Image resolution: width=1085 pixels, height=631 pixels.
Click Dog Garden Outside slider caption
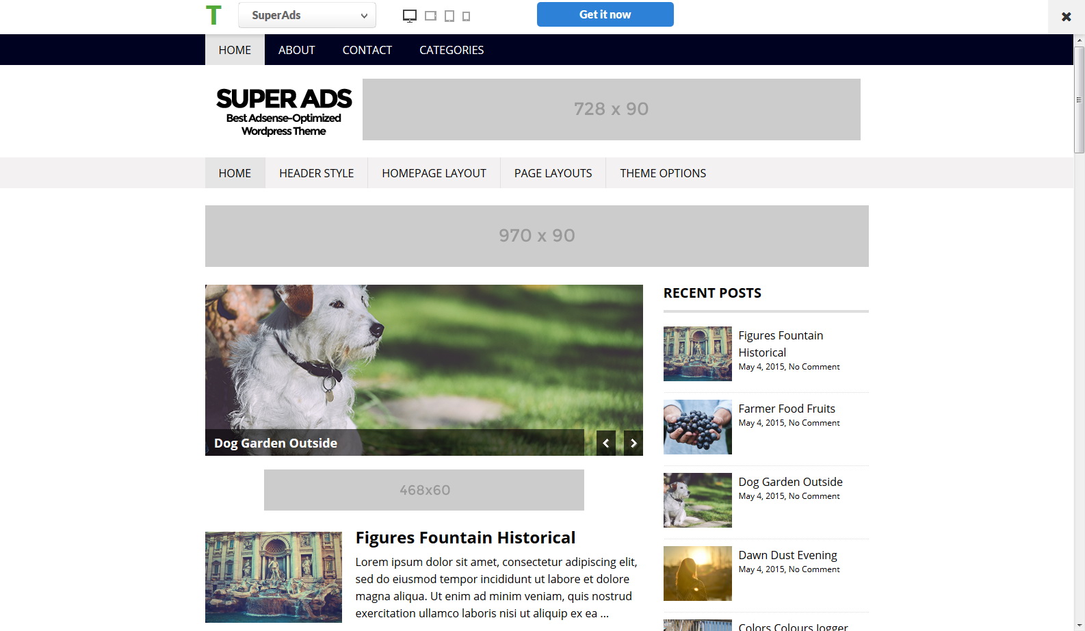point(276,443)
